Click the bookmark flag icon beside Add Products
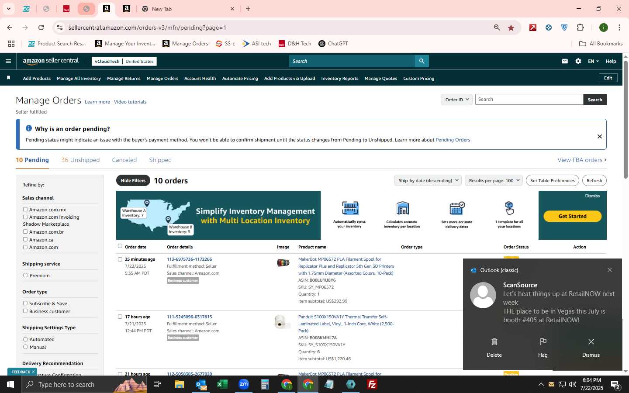Screen dimensions: 629x393 8,78
